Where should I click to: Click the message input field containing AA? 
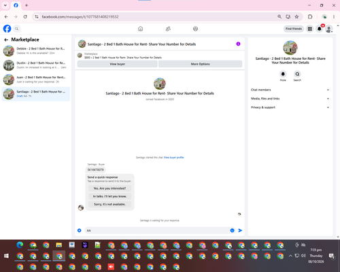coord(158,231)
